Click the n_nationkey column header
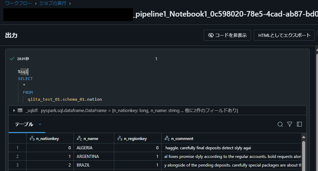 50,139
